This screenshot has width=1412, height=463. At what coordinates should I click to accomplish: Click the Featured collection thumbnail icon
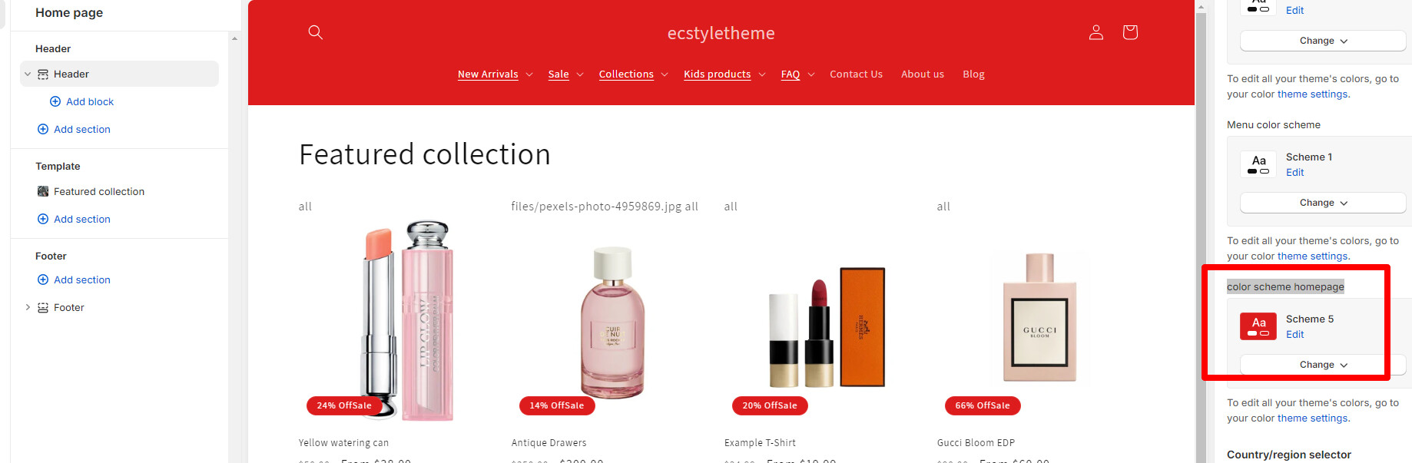pos(43,191)
